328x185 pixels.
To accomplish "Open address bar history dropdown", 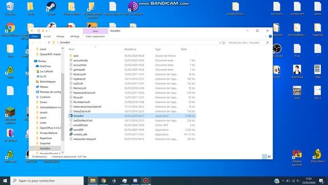I will [220, 43].
